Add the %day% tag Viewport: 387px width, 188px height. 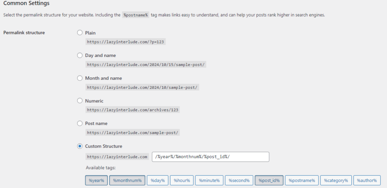[157, 180]
